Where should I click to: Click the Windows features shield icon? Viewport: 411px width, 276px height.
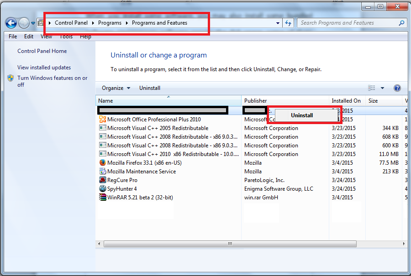[11, 78]
